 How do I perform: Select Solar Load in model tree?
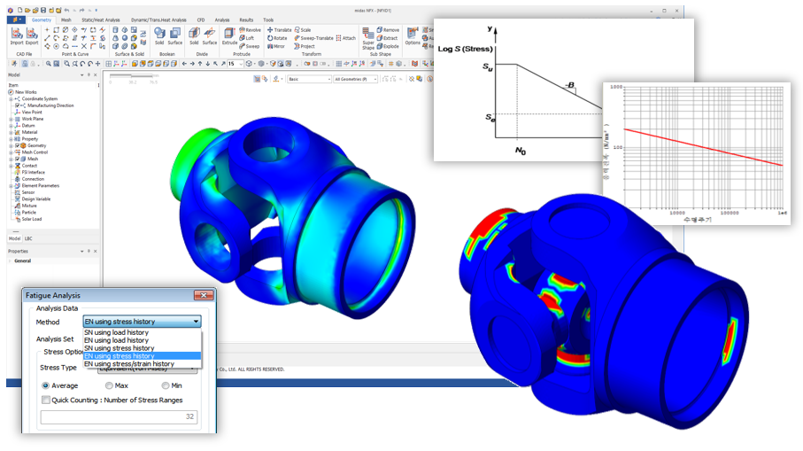[32, 219]
